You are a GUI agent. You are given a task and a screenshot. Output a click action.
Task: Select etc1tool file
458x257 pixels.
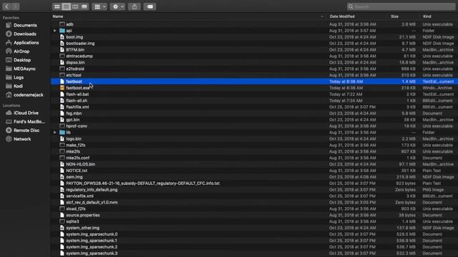coord(74,75)
